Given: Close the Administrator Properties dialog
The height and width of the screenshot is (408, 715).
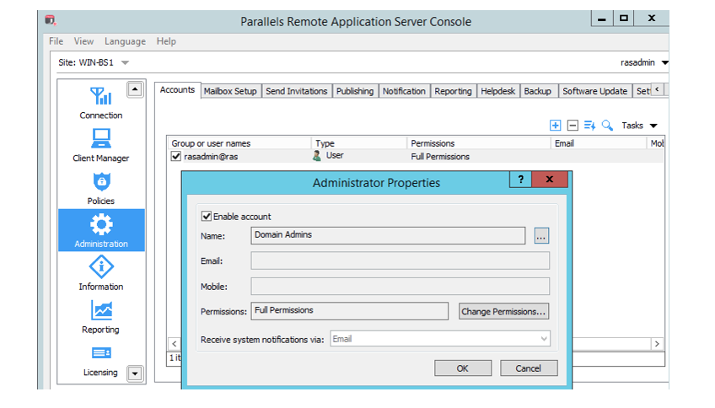Looking at the screenshot, I should 550,180.
